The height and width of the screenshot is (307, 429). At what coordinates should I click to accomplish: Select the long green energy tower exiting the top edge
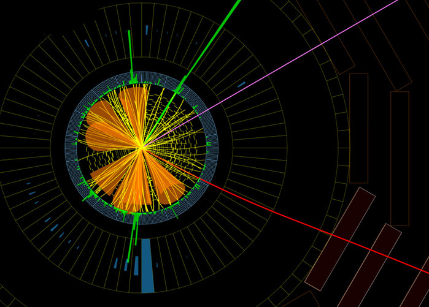coord(207,47)
